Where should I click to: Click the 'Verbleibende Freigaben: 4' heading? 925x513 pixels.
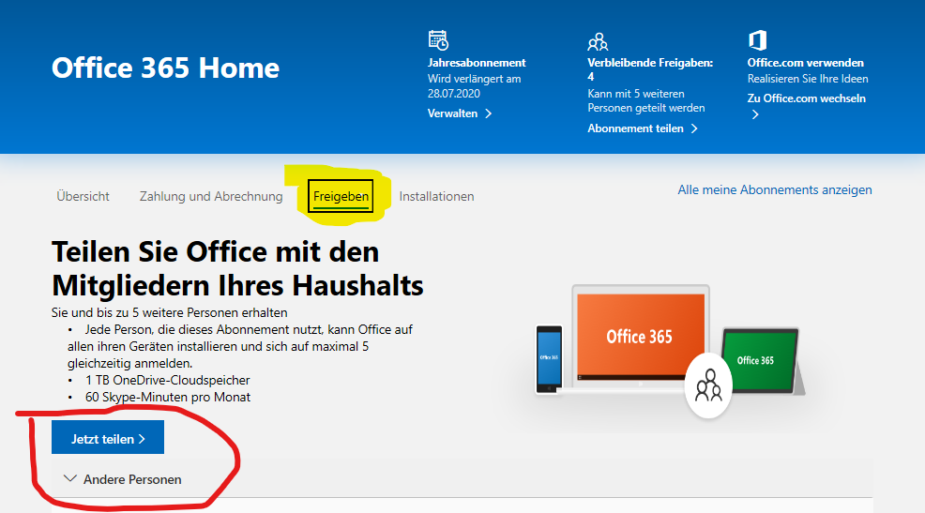(x=650, y=69)
